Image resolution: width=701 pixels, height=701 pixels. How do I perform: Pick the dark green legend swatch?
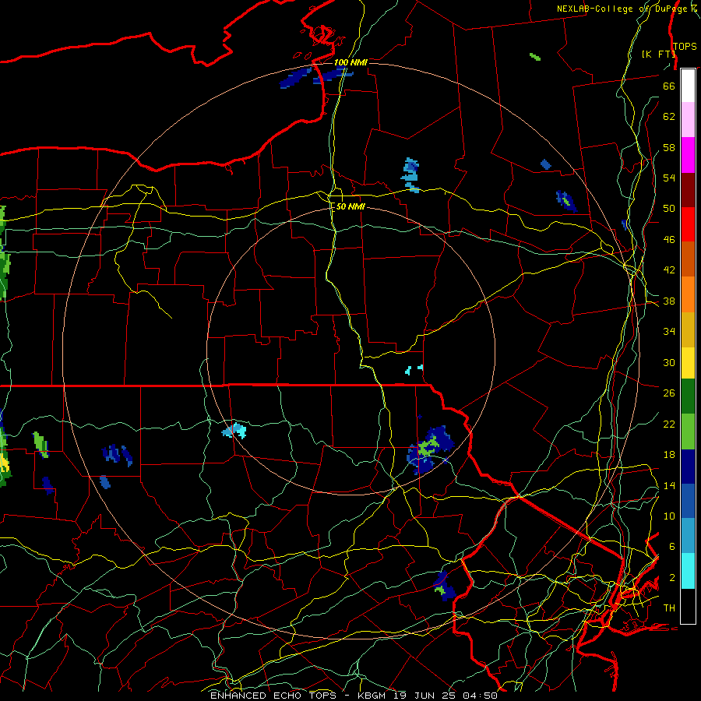click(688, 396)
